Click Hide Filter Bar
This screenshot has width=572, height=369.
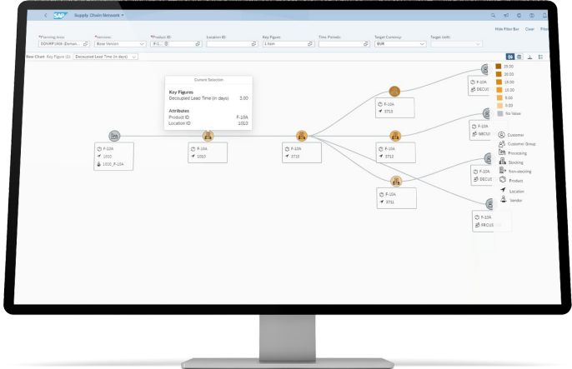coord(507,29)
